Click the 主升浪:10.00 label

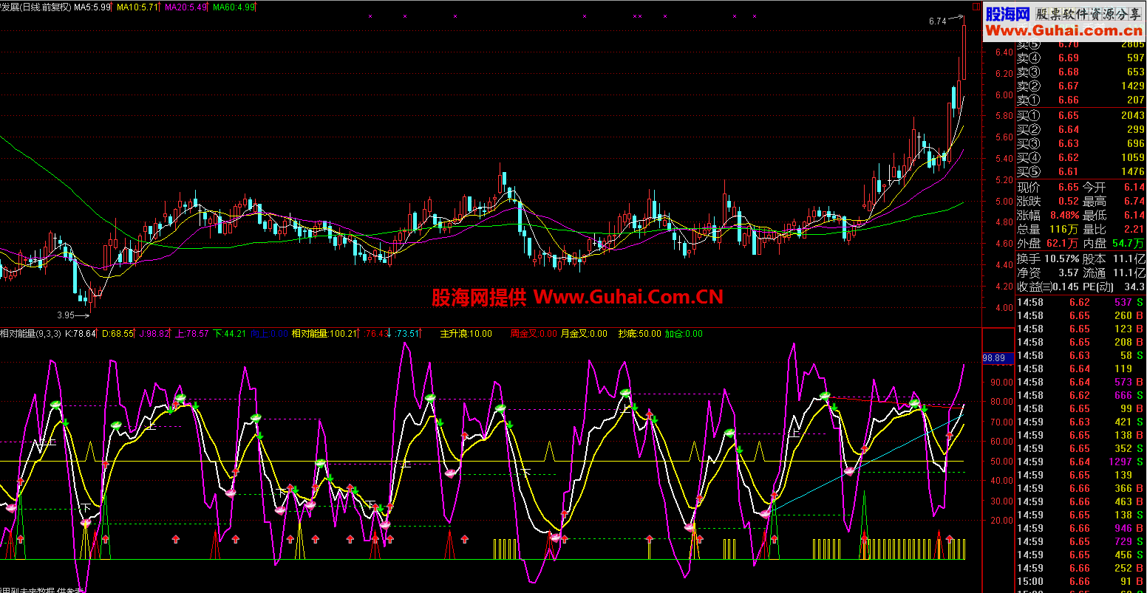(x=466, y=334)
